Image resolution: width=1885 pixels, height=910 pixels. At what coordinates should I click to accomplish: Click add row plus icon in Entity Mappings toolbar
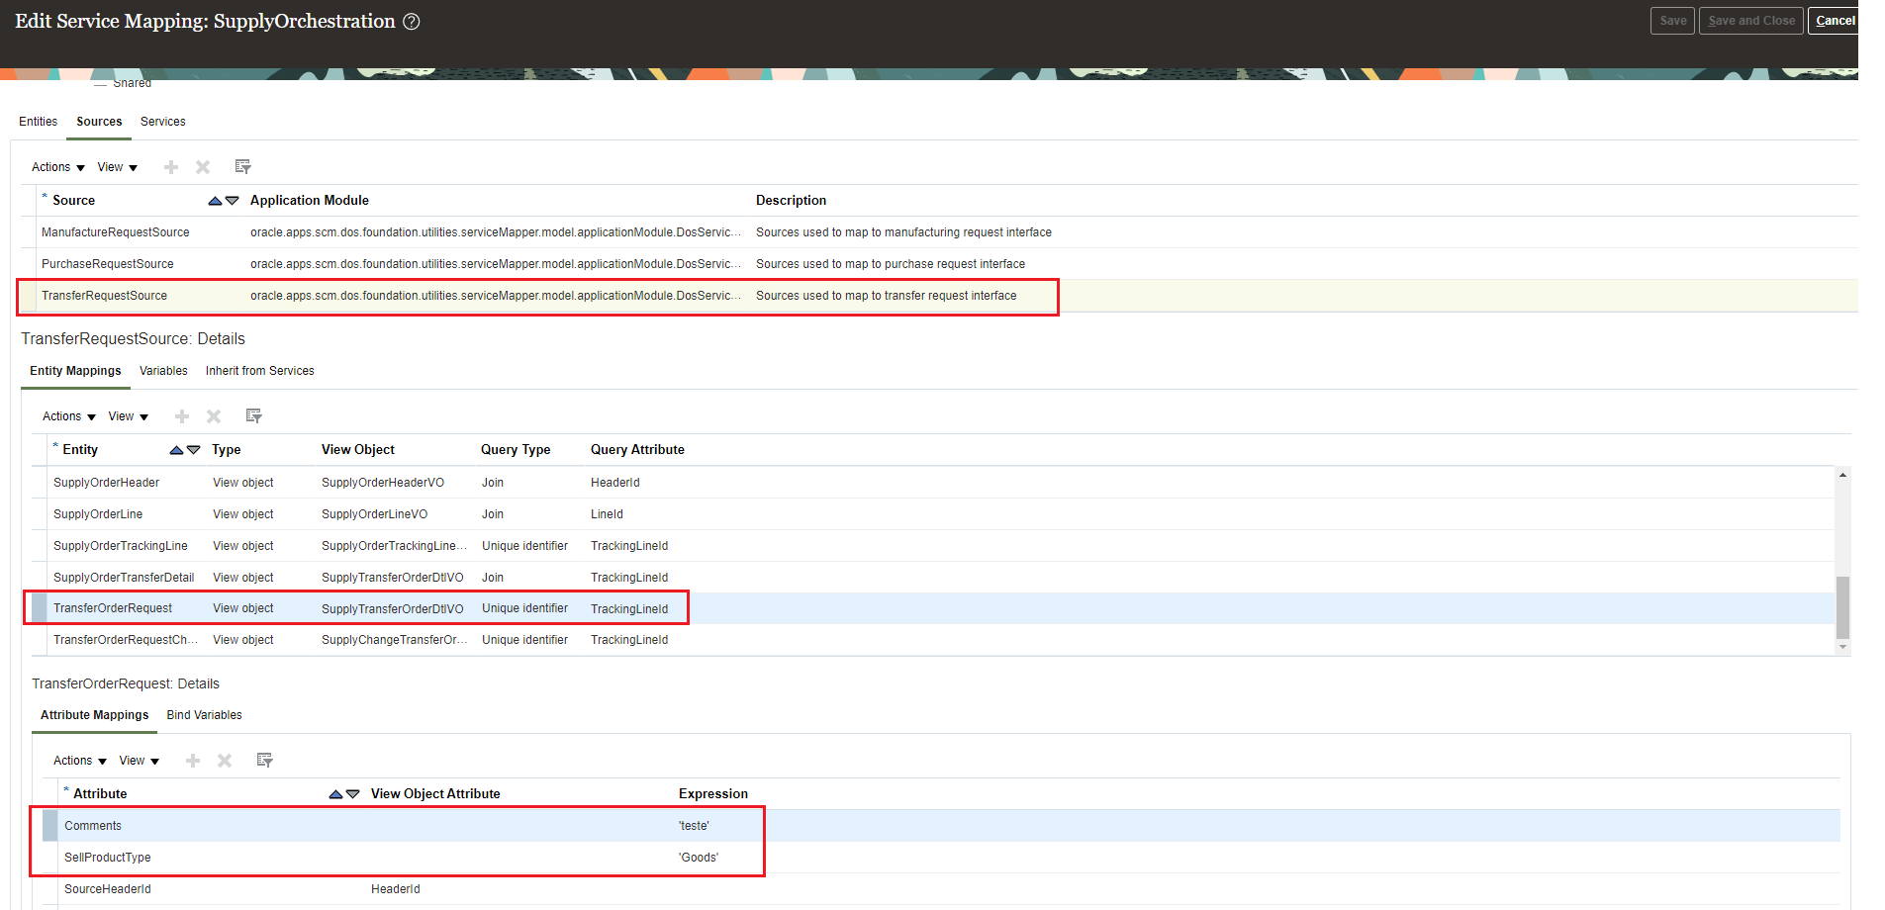click(182, 416)
